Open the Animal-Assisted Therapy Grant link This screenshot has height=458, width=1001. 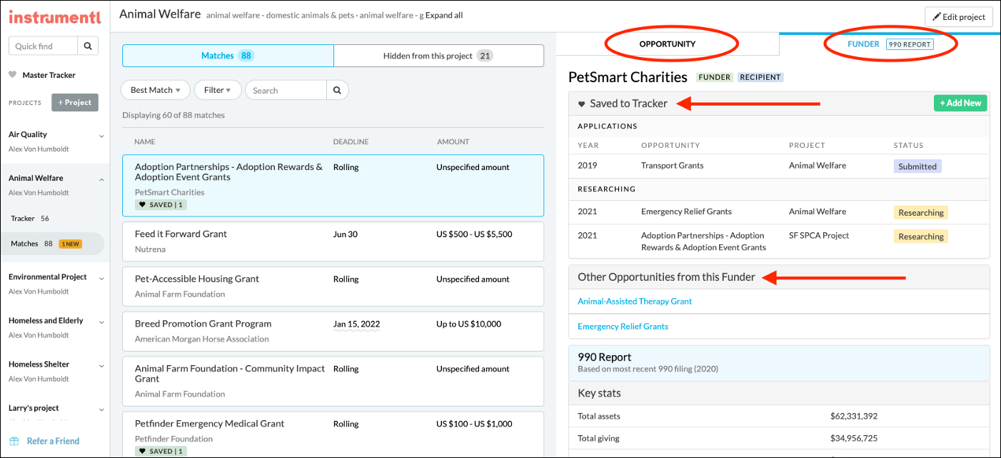click(x=635, y=302)
